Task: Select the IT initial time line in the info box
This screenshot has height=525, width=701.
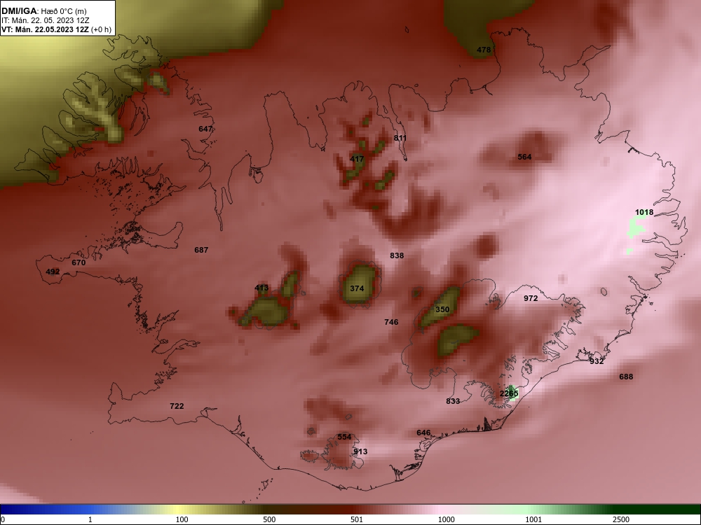Action: 45,20
